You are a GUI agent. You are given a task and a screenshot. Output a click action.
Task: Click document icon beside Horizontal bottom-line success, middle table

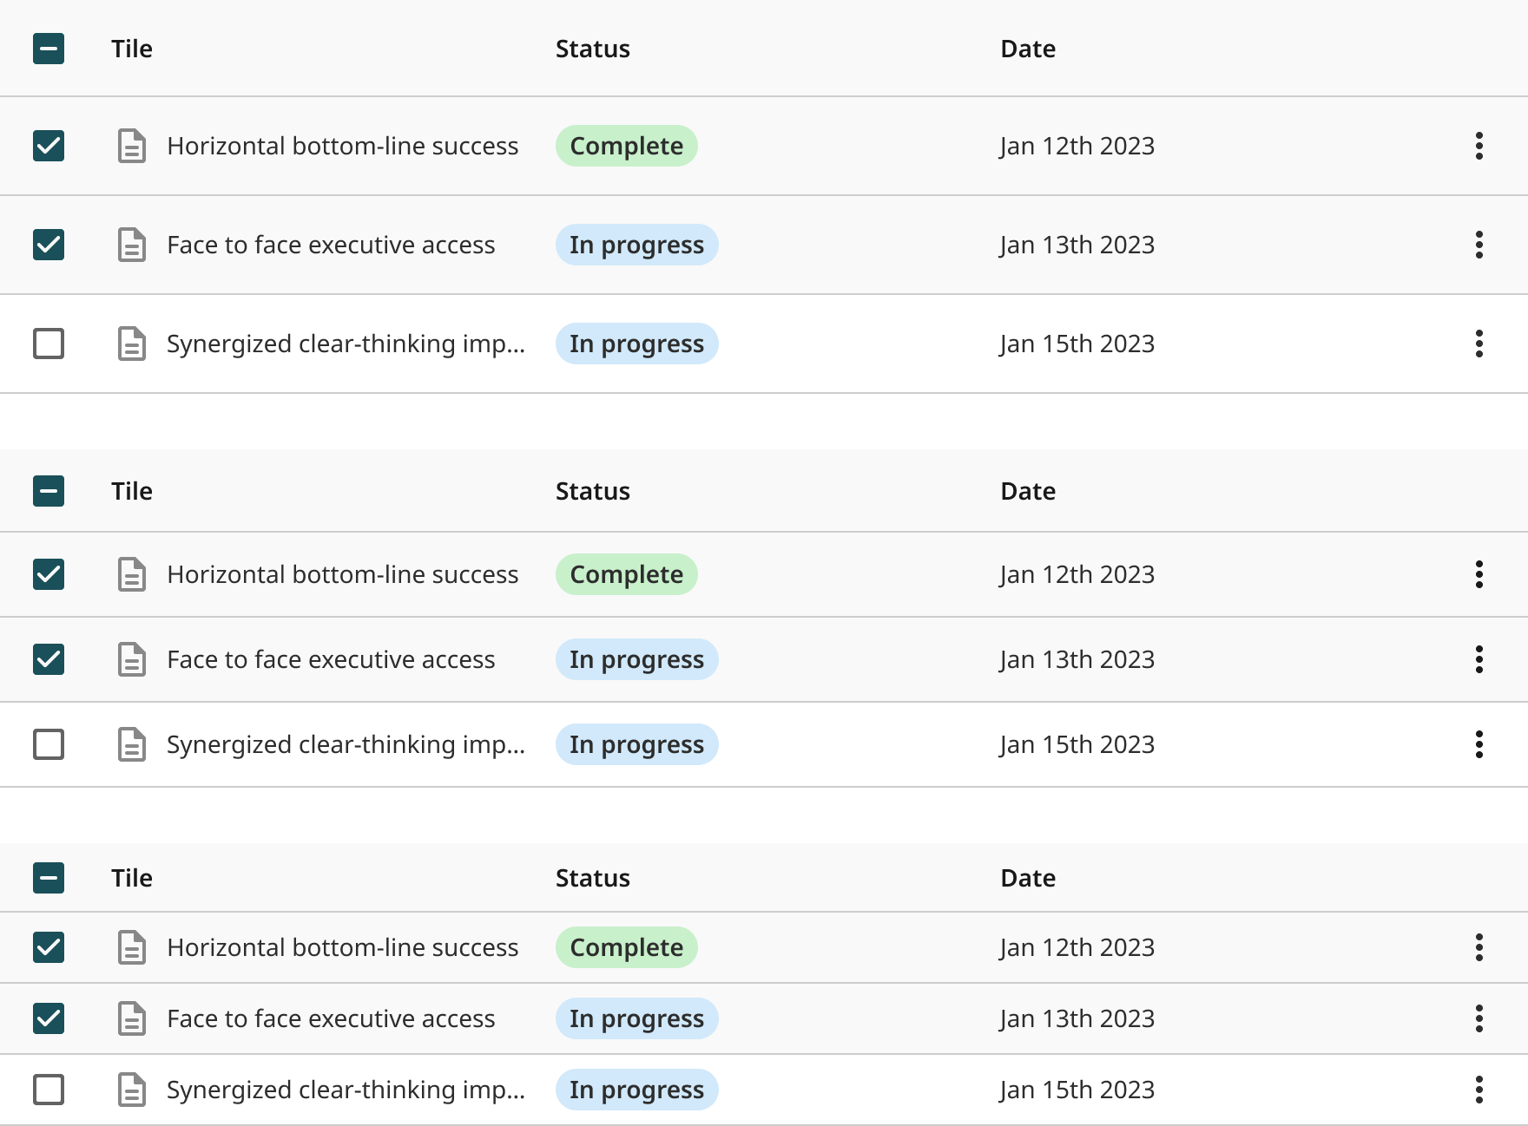(132, 574)
